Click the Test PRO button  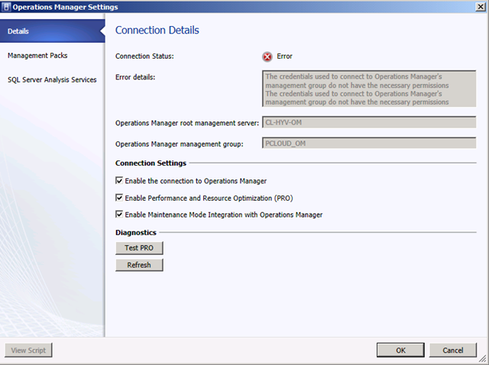coord(139,248)
